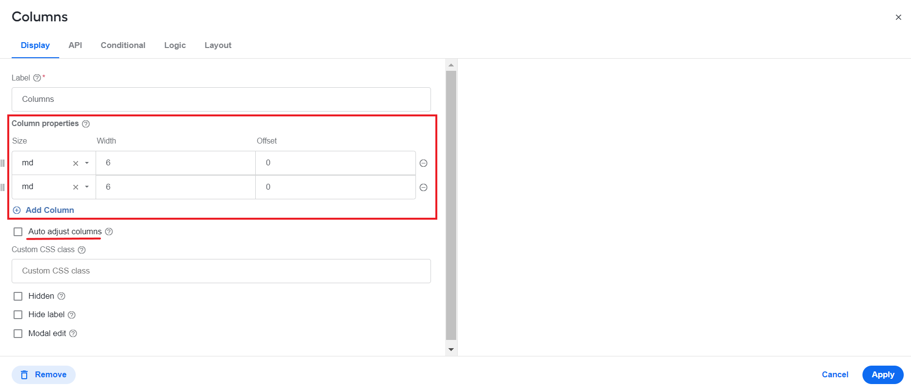Click the vertical scrollbar down arrow
The height and width of the screenshot is (386, 911).
(x=451, y=350)
